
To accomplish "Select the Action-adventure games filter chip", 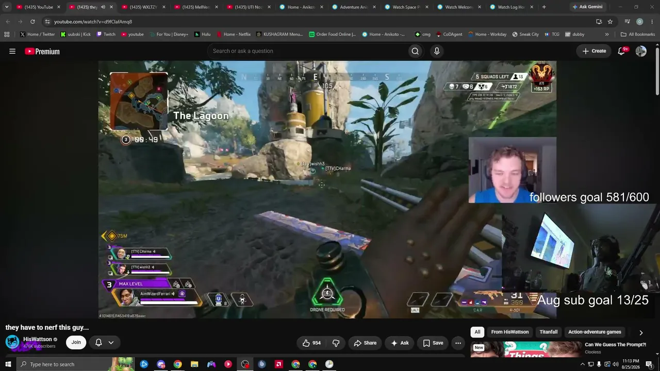I will coord(595,332).
